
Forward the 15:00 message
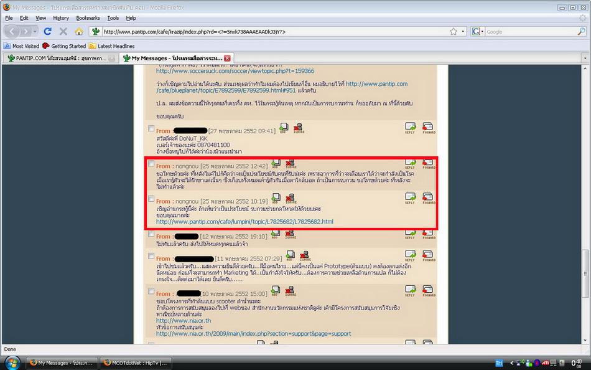click(429, 290)
